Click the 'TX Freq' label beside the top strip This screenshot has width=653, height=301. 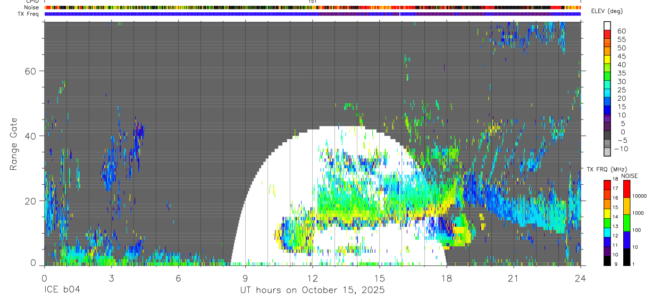[28, 14]
